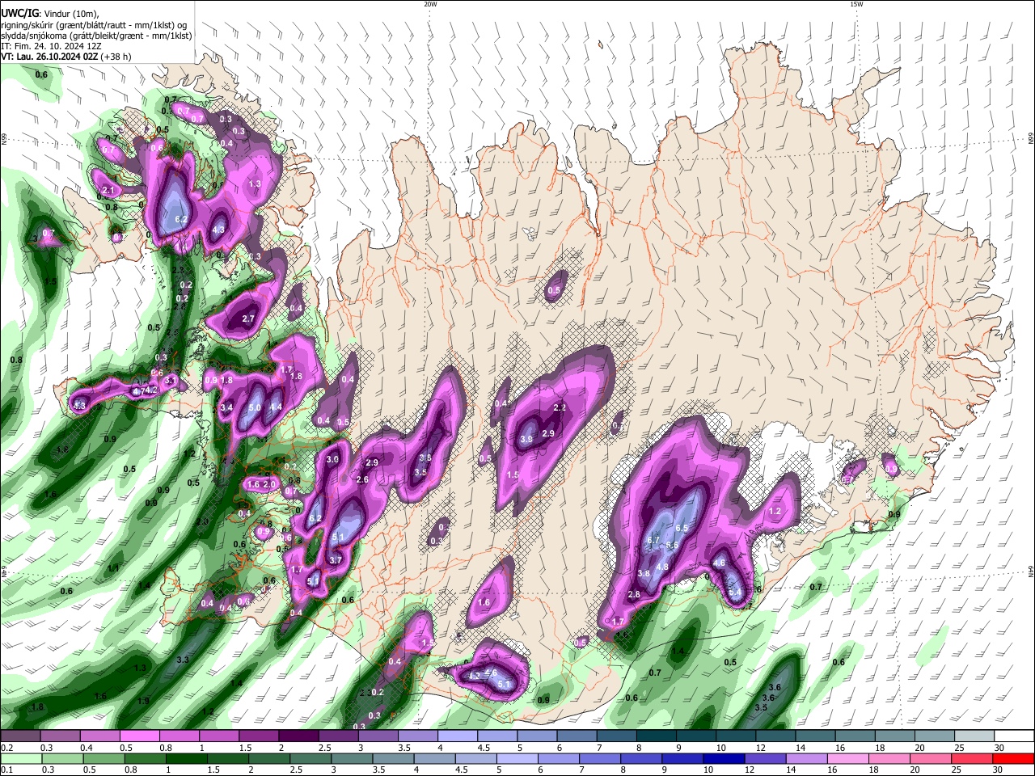Click the 2.1 precipitation value on the map
The width and height of the screenshot is (1035, 776).
110,190
